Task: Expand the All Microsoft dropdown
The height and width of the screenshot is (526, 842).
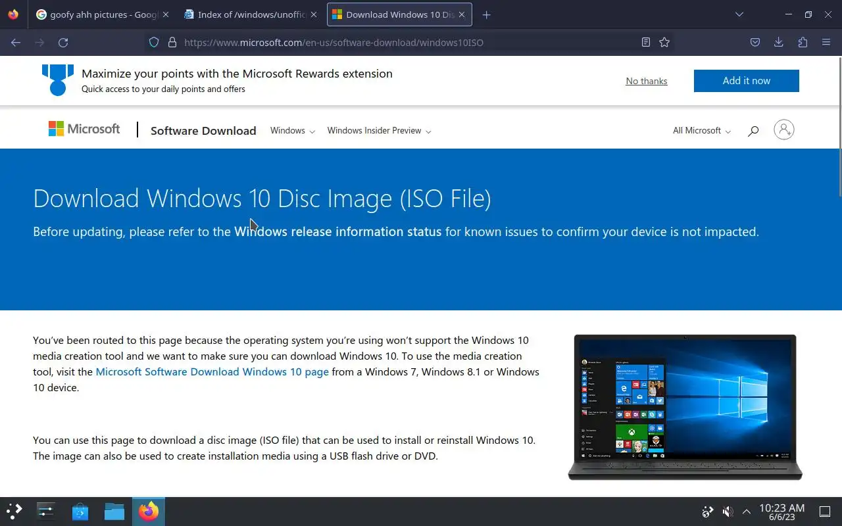Action: (702, 131)
